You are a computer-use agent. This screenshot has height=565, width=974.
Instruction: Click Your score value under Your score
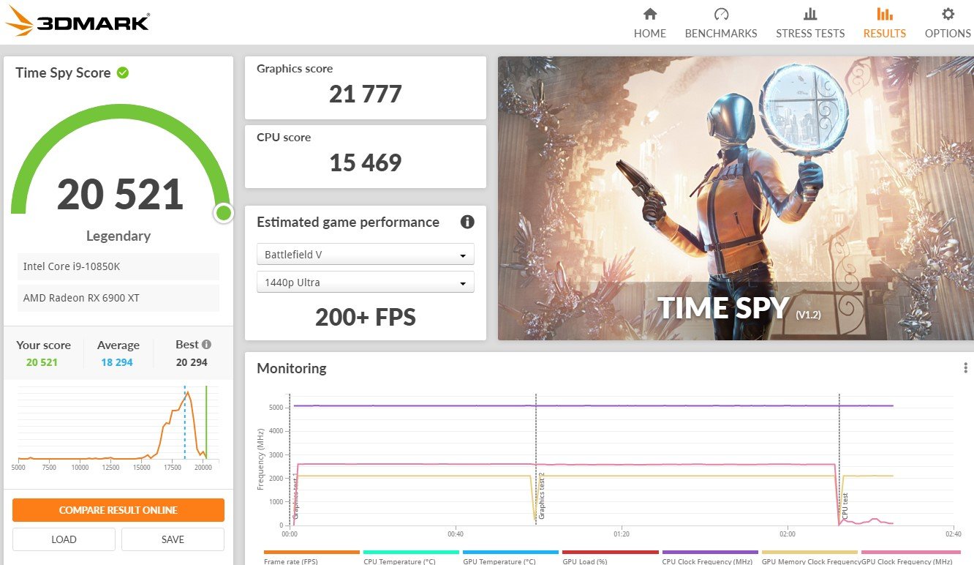(42, 362)
